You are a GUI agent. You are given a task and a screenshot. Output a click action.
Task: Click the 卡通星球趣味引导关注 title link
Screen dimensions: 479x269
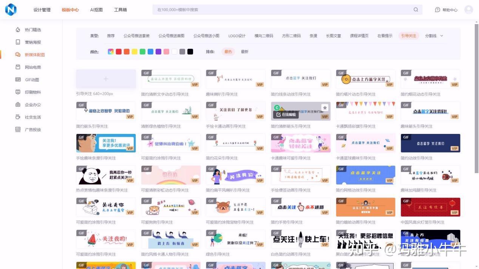[355, 158]
